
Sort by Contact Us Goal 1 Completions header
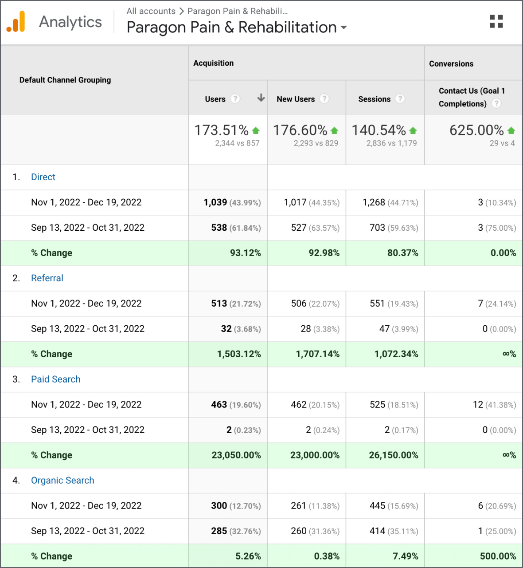pos(472,97)
